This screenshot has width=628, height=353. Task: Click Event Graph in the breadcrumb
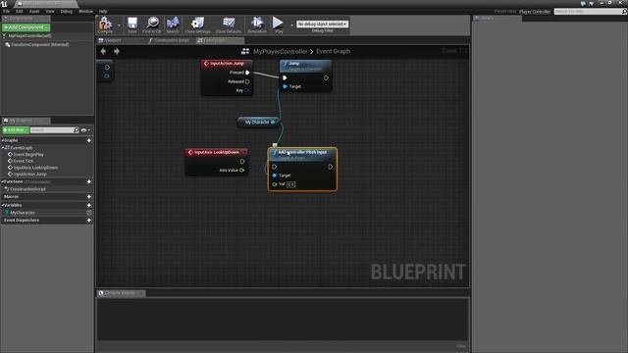click(x=334, y=51)
